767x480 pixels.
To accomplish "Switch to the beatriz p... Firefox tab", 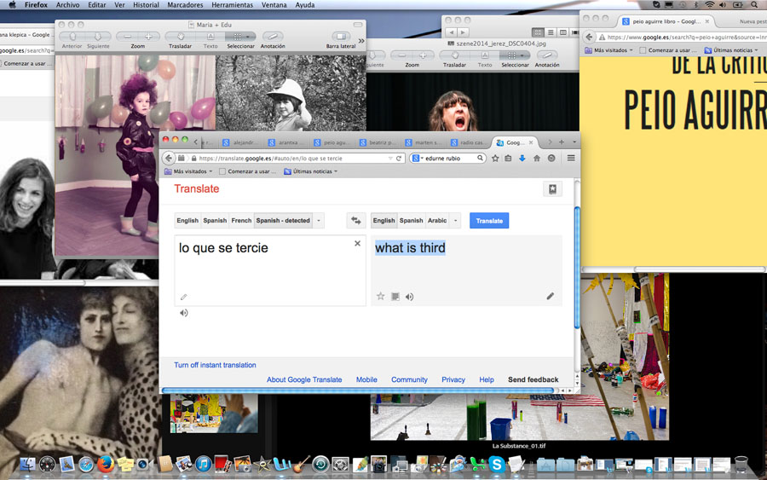I will point(378,142).
